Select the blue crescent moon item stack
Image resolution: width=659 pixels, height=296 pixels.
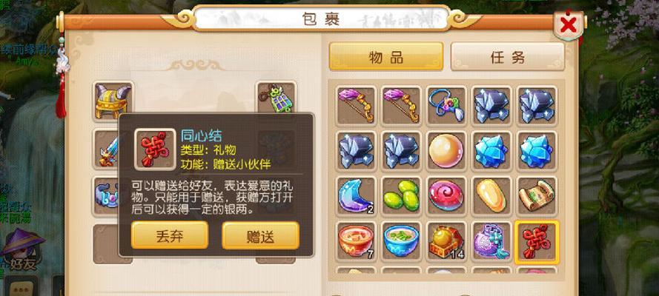(x=356, y=196)
